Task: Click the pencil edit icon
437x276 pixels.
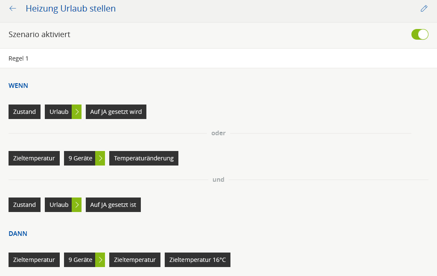Action: coord(424,9)
